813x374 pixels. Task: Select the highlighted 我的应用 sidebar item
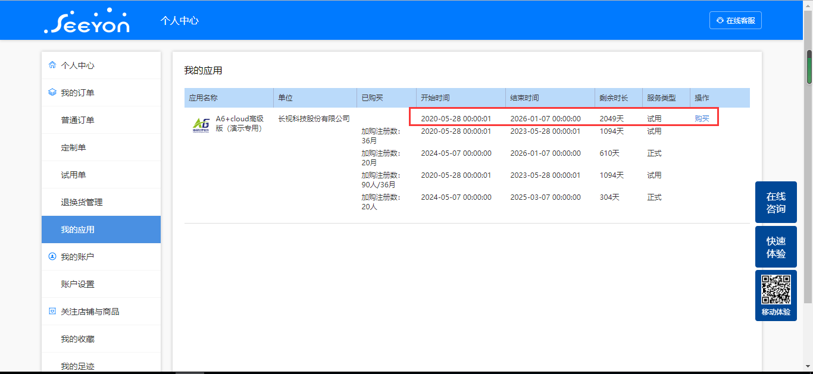pyautogui.click(x=101, y=230)
